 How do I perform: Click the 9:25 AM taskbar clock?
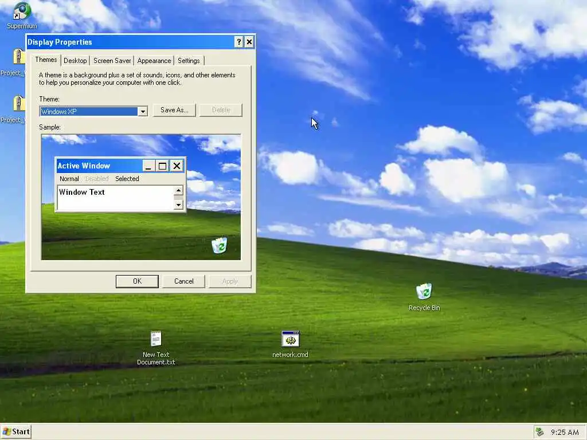coord(565,432)
